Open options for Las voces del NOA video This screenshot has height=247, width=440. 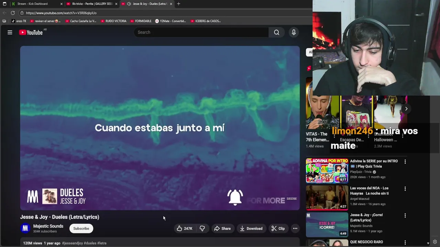405,189
